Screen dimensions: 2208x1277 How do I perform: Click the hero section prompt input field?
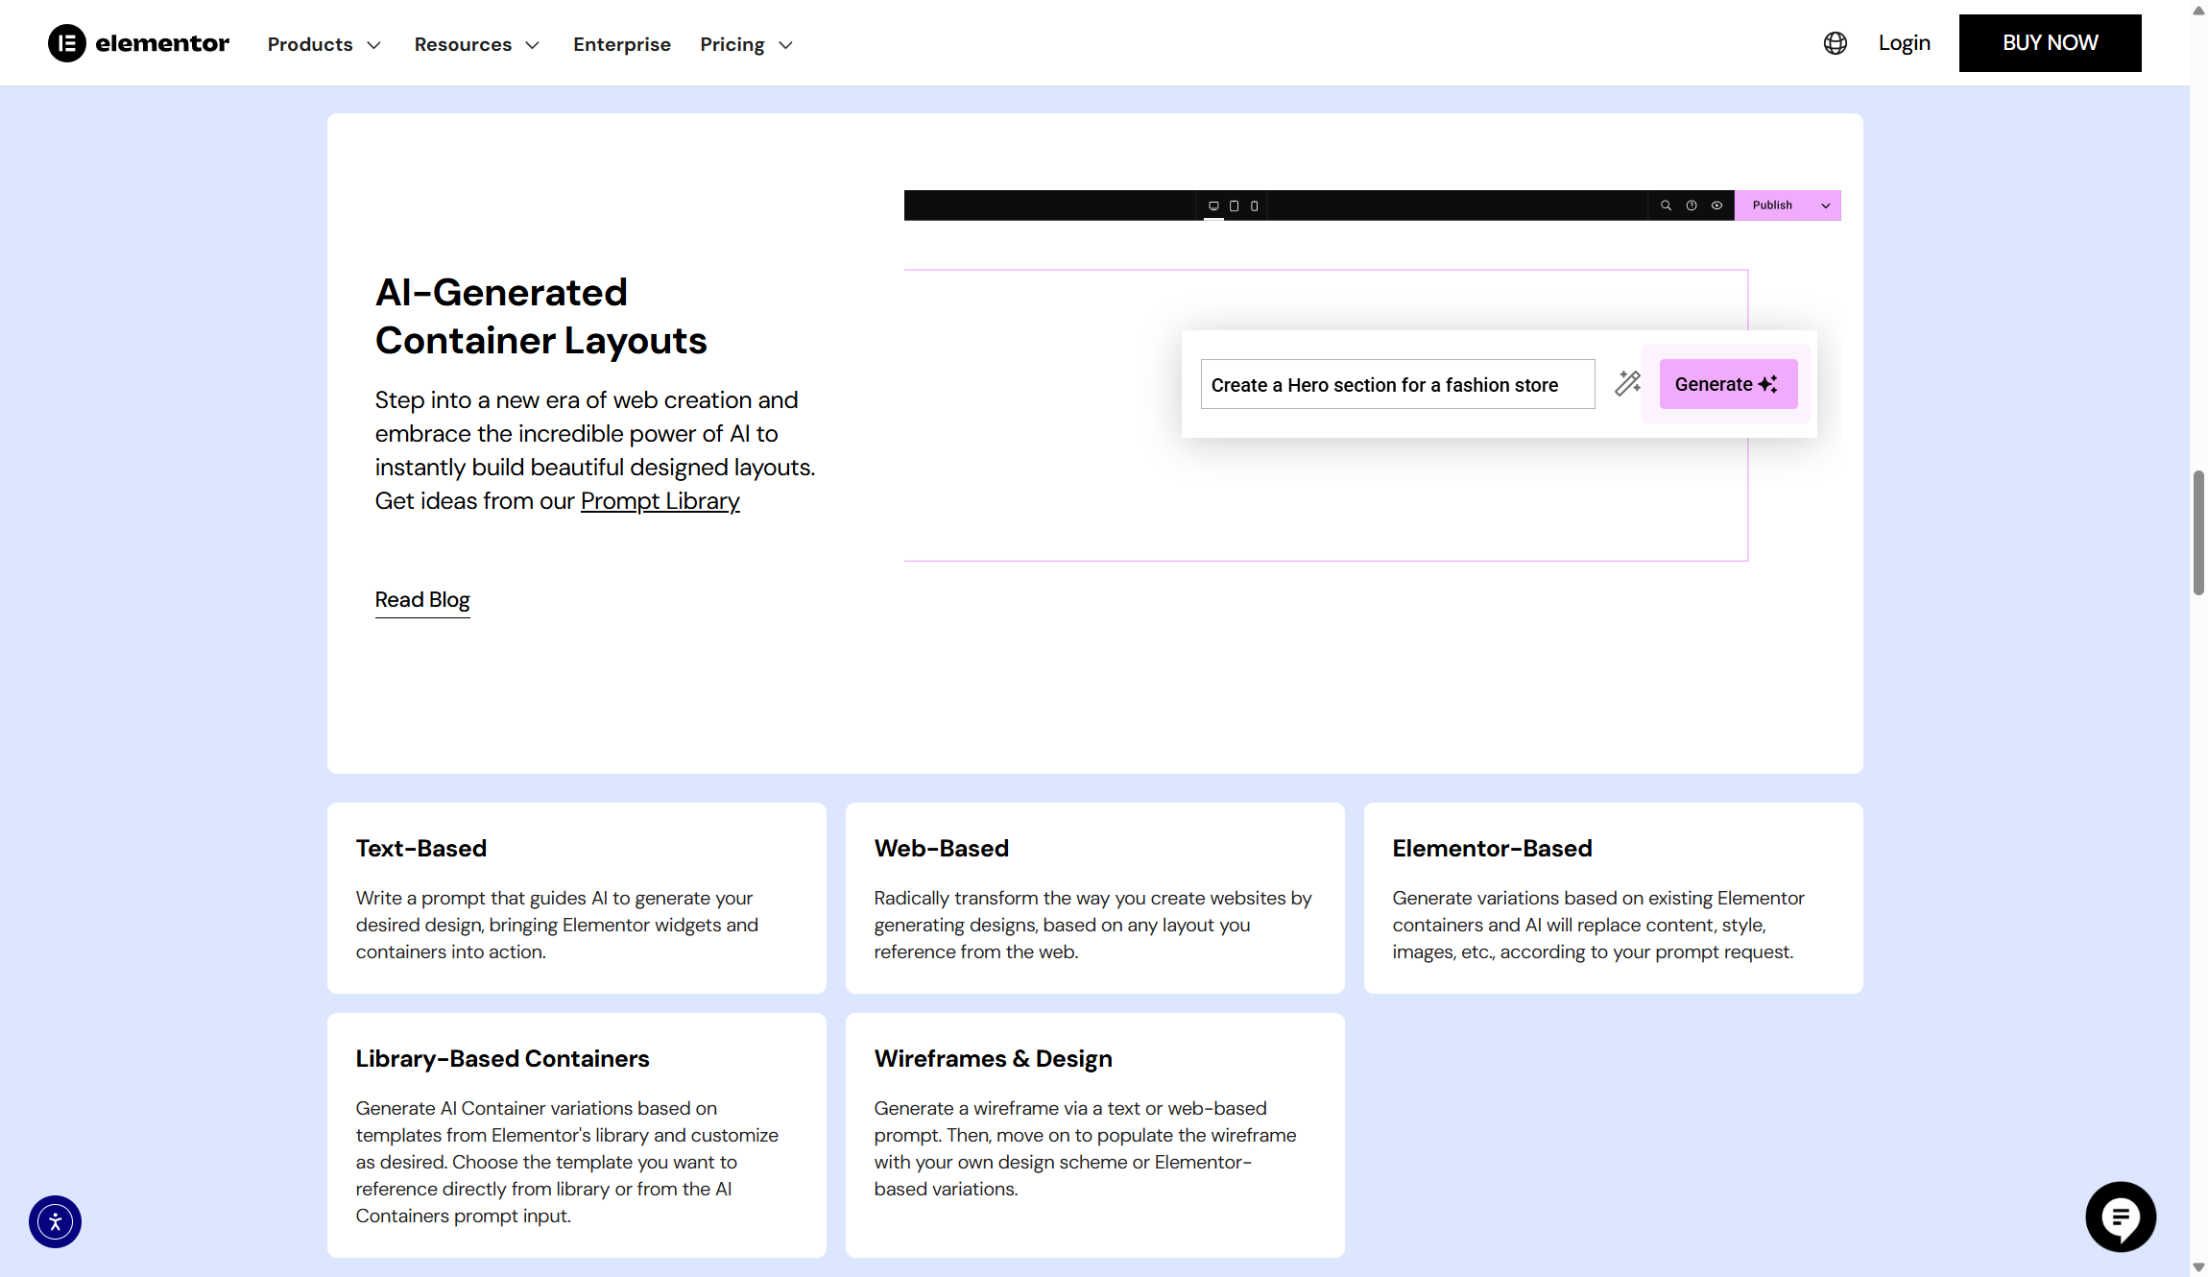tap(1398, 384)
